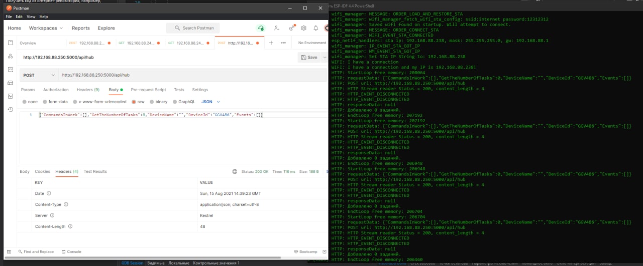Image resolution: width=643 pixels, height=266 pixels.
Task: Click the globe network information icon
Action: (x=235, y=171)
